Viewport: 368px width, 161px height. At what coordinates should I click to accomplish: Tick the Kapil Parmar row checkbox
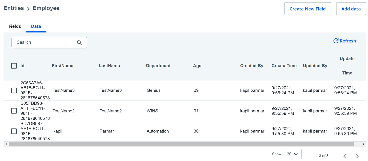[x=14, y=131]
